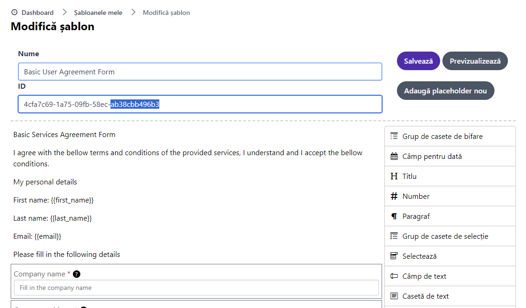Click the pilcrow icon beside Paragraf
Screen dimensions: 526x308
394,216
